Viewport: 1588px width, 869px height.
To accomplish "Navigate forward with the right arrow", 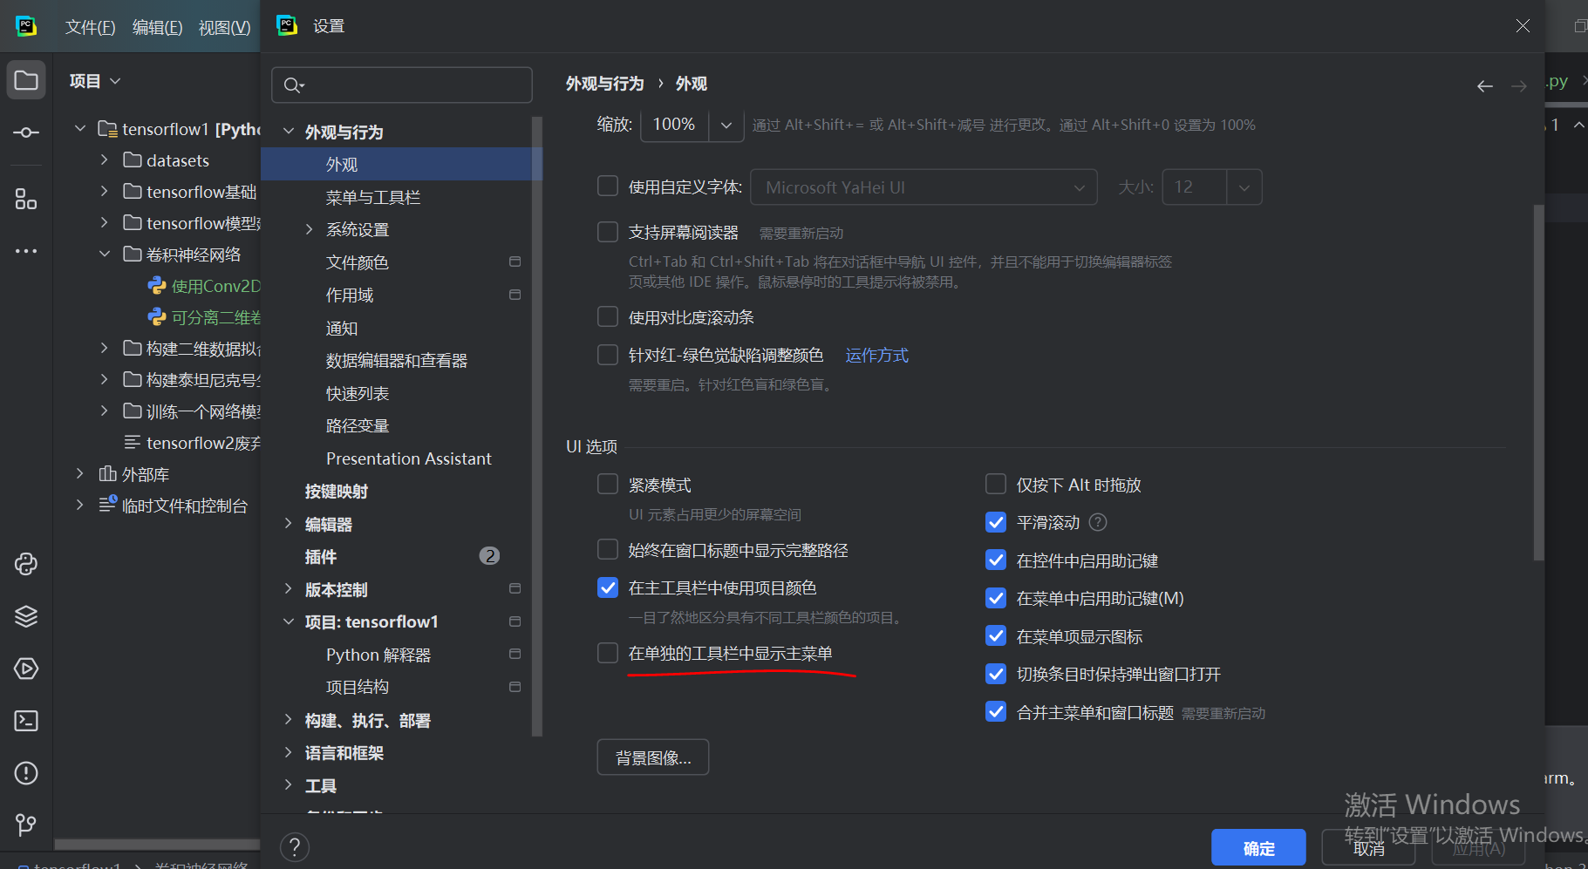I will (1519, 86).
